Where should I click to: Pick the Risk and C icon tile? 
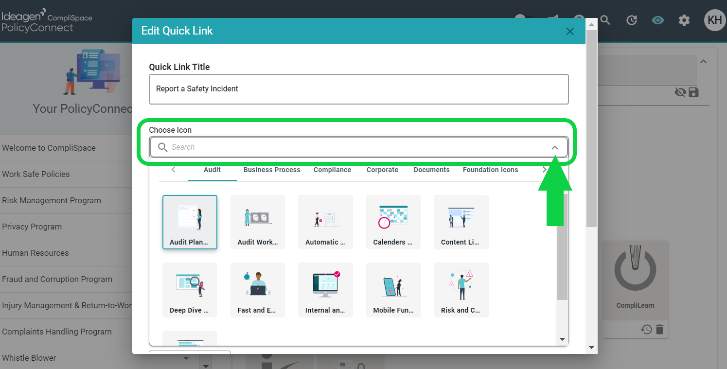click(461, 290)
